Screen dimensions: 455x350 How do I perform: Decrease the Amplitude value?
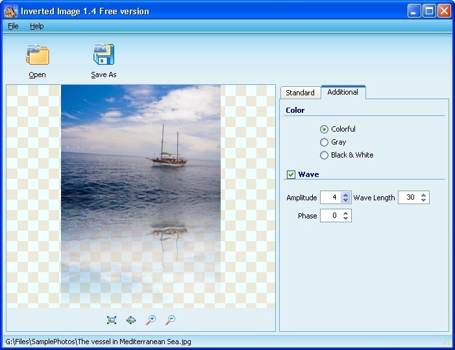[345, 200]
